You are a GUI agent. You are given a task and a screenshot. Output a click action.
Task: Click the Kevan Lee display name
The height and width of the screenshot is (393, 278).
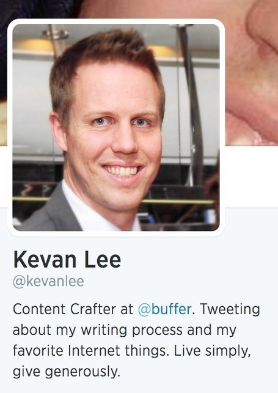pos(67,260)
